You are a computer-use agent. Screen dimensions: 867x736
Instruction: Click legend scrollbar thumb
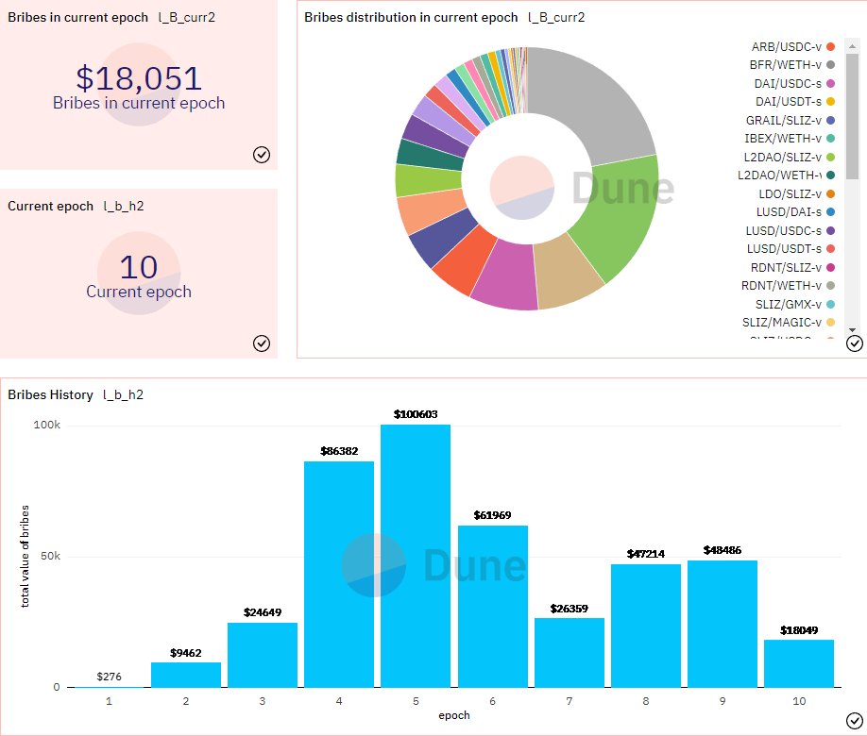click(x=853, y=116)
